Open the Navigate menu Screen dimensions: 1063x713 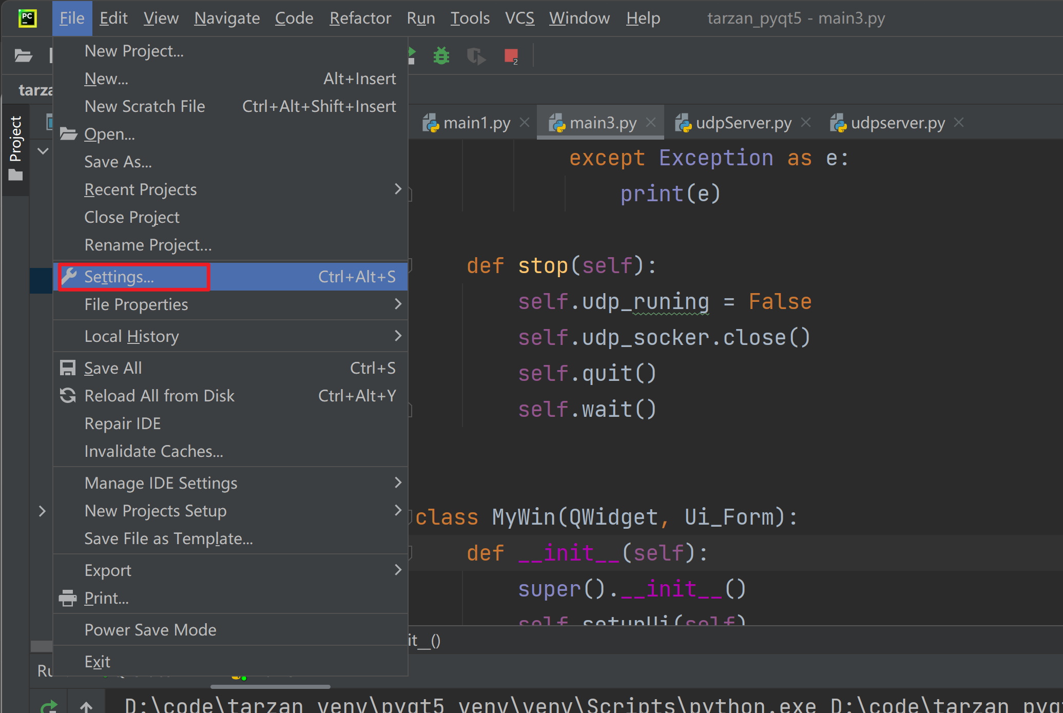(x=227, y=18)
